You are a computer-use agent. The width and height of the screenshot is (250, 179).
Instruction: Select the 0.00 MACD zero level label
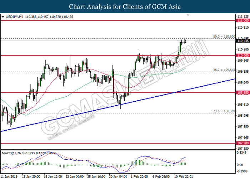coord(240,164)
